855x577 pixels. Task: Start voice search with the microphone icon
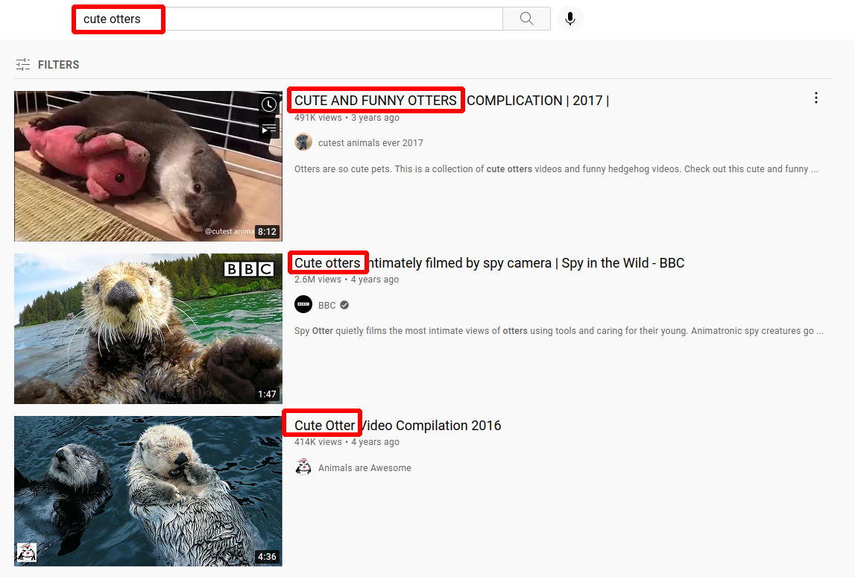(570, 19)
